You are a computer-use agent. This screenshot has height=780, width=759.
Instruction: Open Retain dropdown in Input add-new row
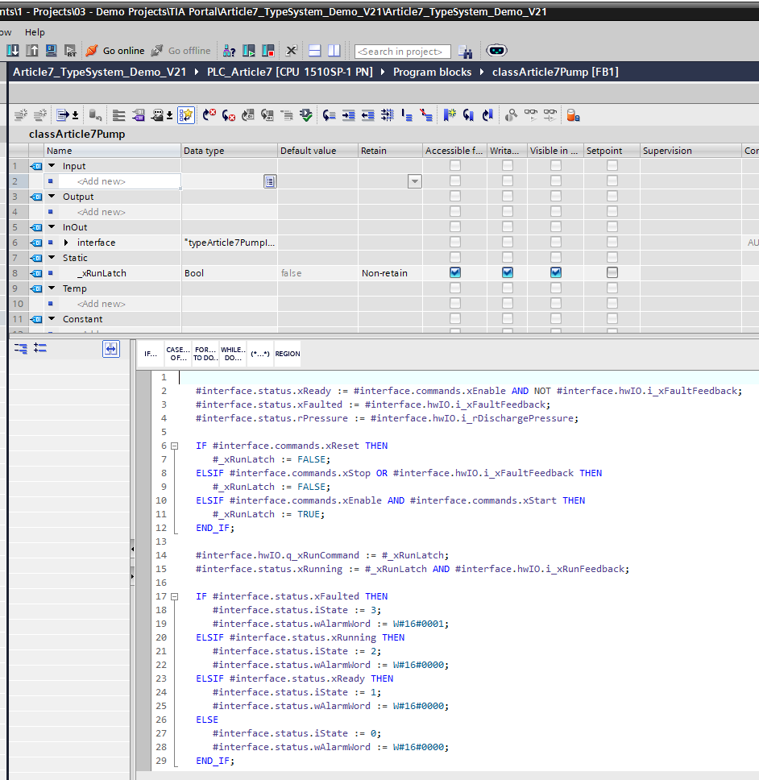tap(415, 181)
